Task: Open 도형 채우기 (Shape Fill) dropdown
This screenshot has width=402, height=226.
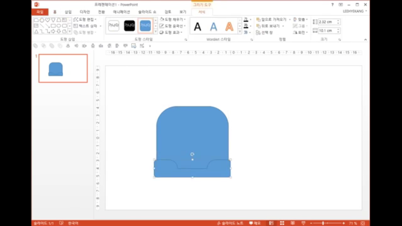Action: 173,19
